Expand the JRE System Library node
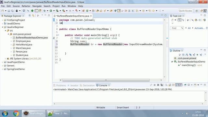208x117 pixels. [5, 58]
